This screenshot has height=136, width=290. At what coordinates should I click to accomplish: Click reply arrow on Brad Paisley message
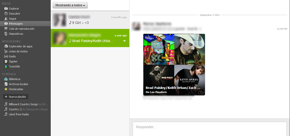124,41
